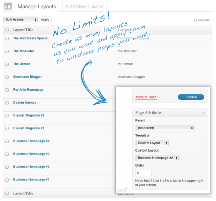Select the Showcase Blogger row checkbox
Screen dimensions: 216x201
(7, 77)
